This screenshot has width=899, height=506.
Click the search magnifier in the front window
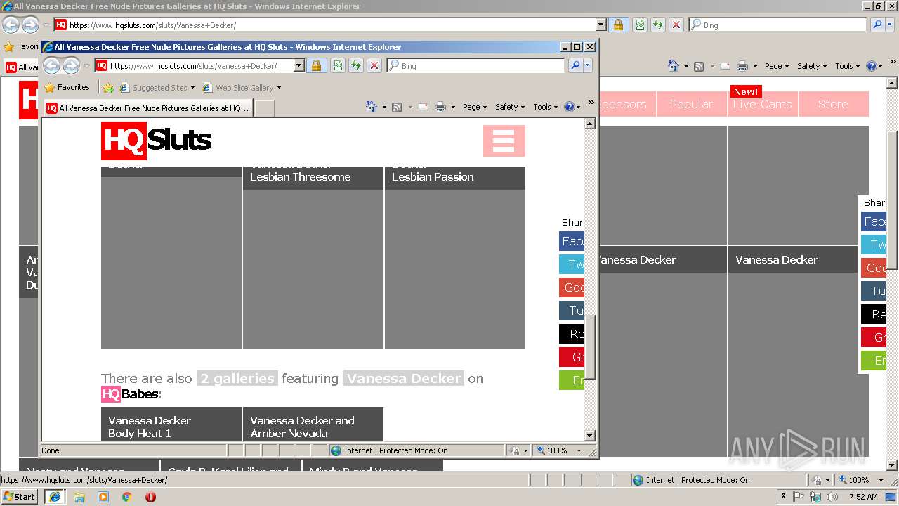tap(575, 65)
